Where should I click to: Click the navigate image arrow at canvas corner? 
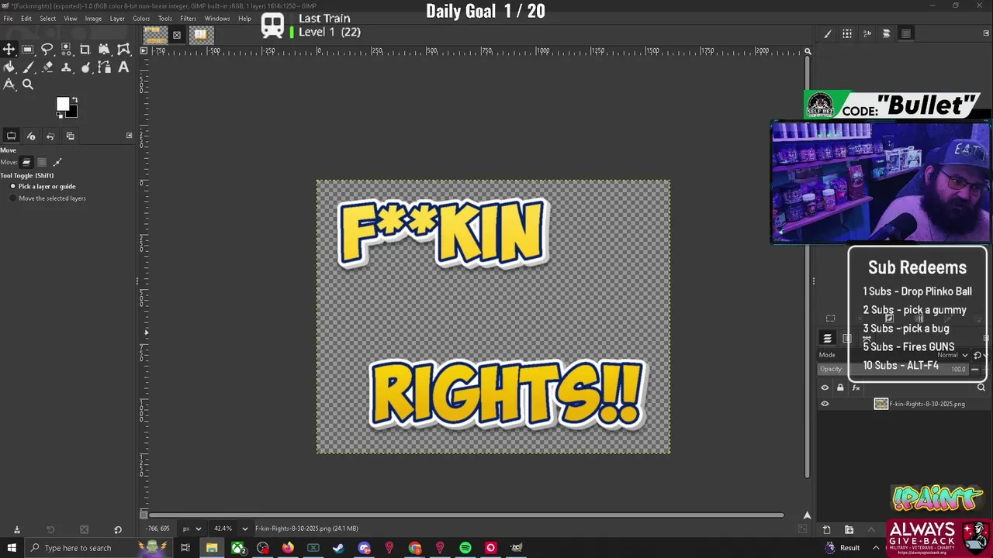(807, 515)
